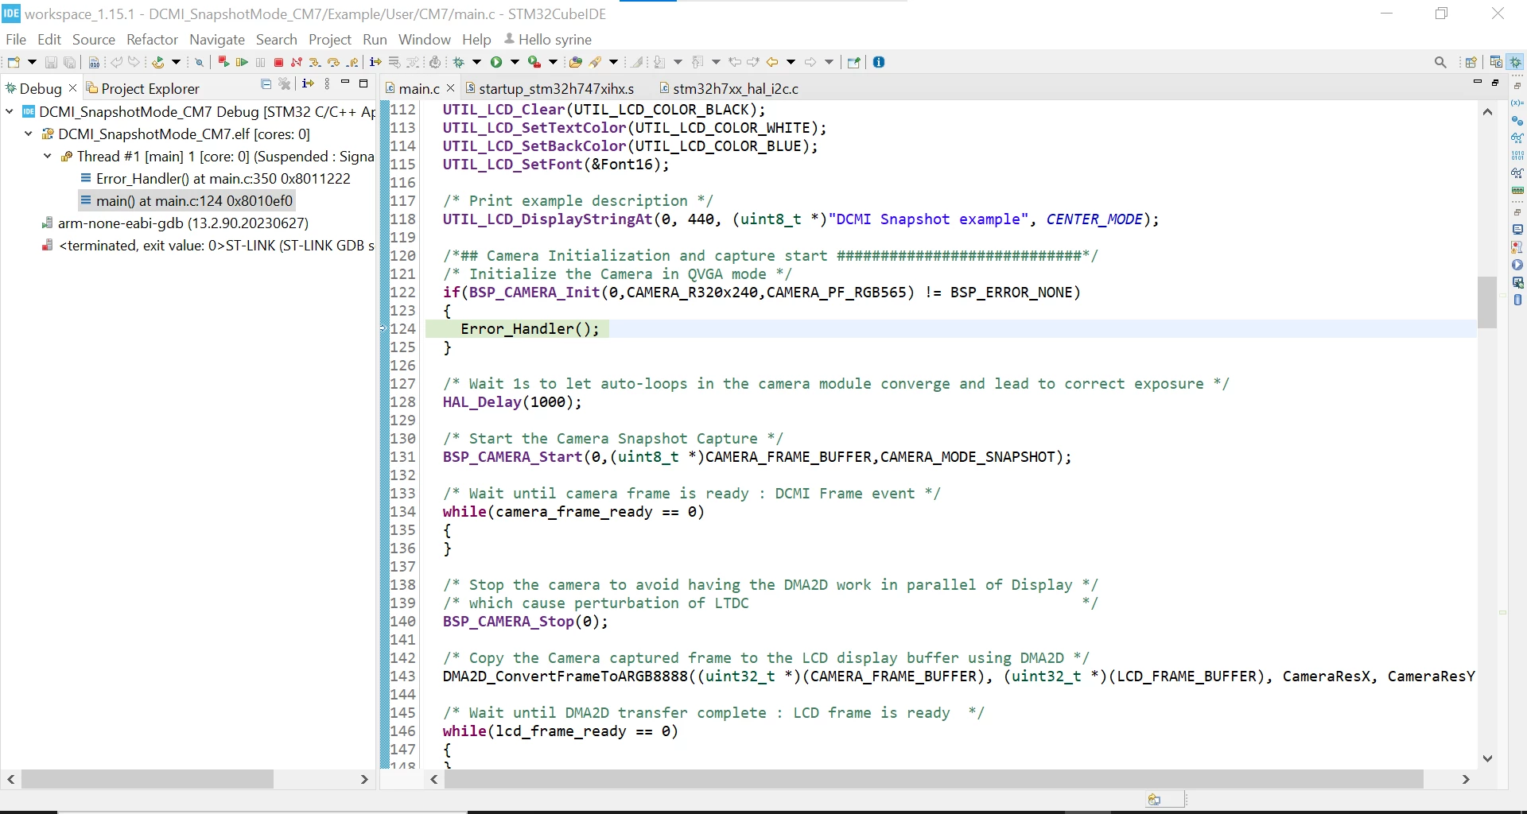Click Debug panel horizontal scrollbar thumb
Image resolution: width=1527 pixels, height=814 pixels.
[x=148, y=780]
